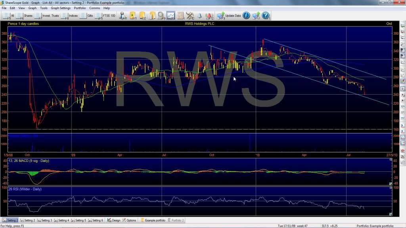This screenshot has width=406, height=228.
Task: Click Update Data in the toolbar
Action: (x=229, y=16)
